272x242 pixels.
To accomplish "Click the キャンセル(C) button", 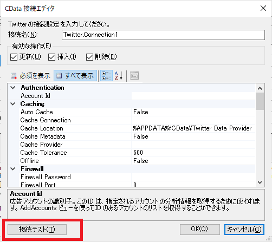I will coord(244,230).
